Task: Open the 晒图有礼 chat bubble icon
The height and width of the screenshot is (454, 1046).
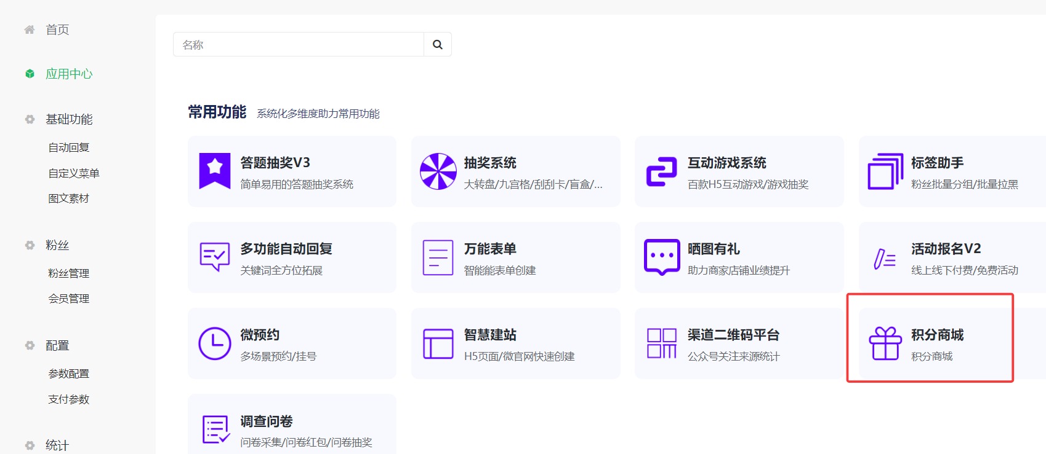Action: point(661,257)
